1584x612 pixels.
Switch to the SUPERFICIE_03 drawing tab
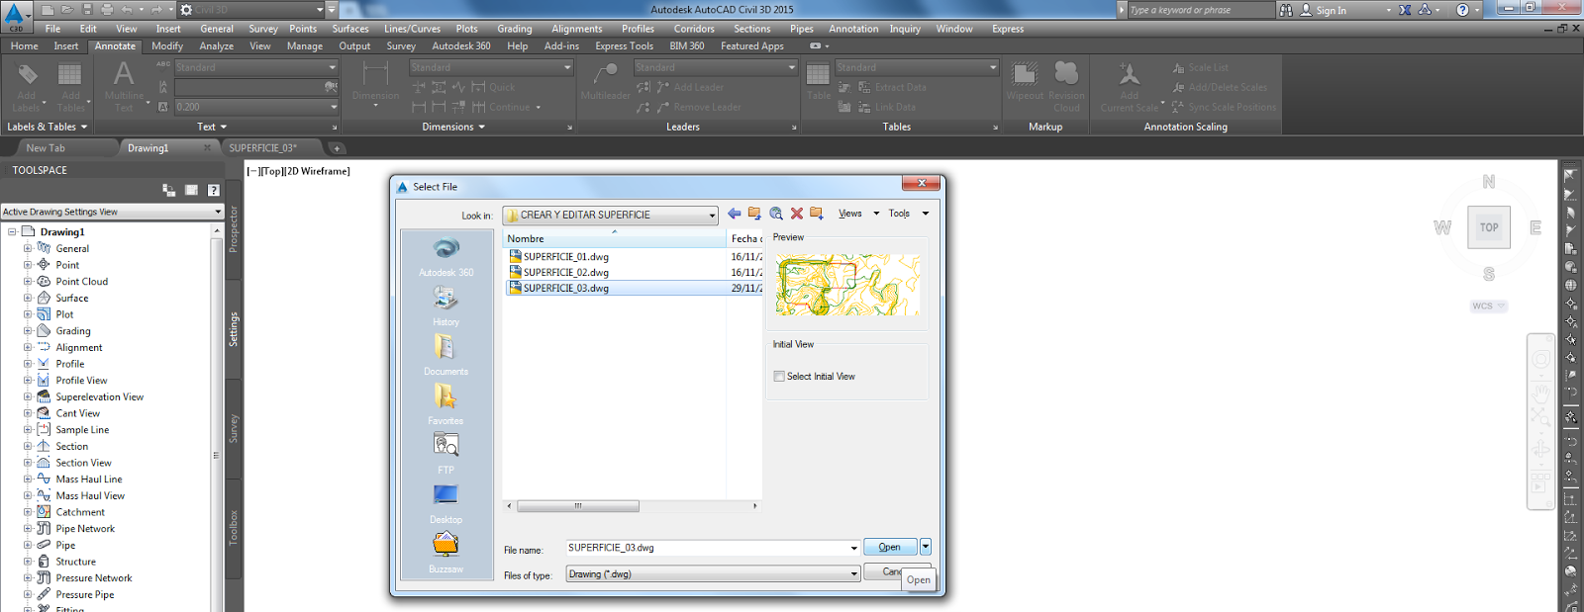[262, 148]
